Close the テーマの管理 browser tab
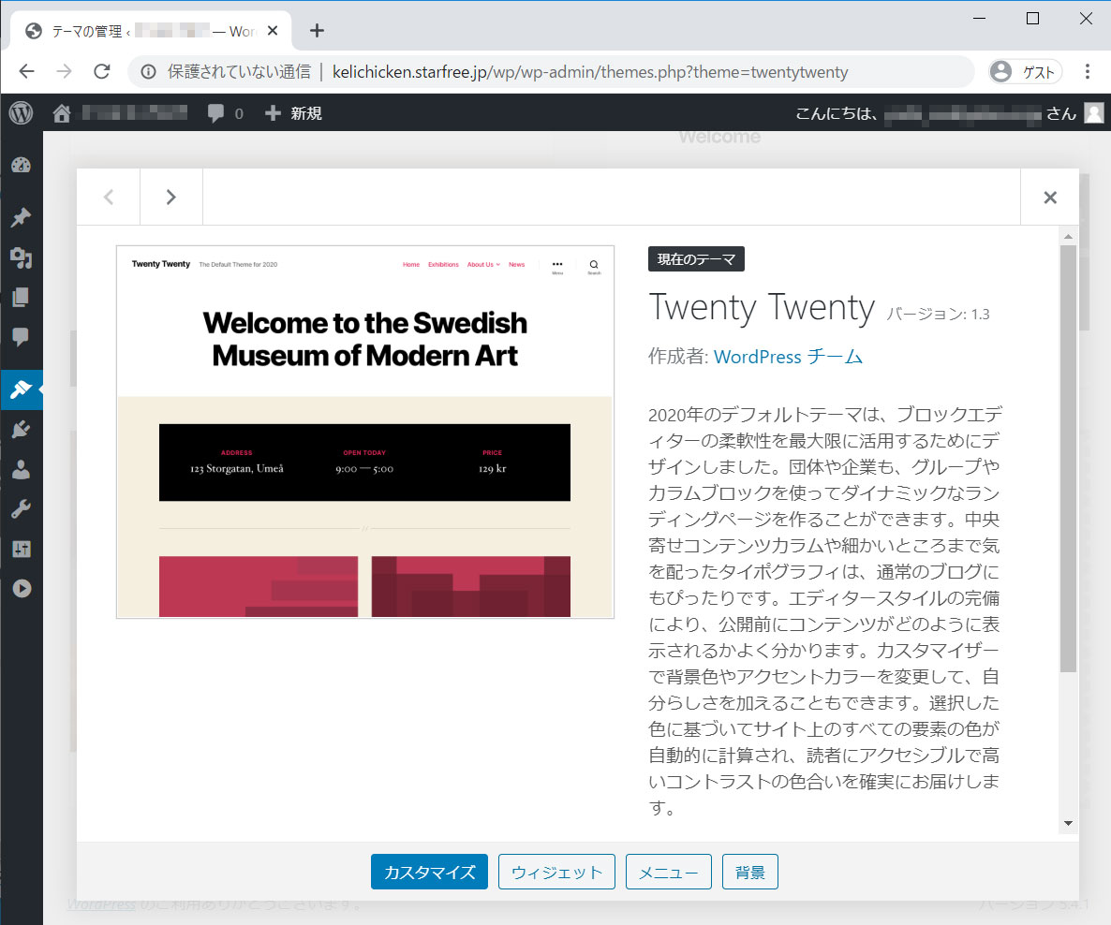This screenshot has height=925, width=1111. pos(273,31)
